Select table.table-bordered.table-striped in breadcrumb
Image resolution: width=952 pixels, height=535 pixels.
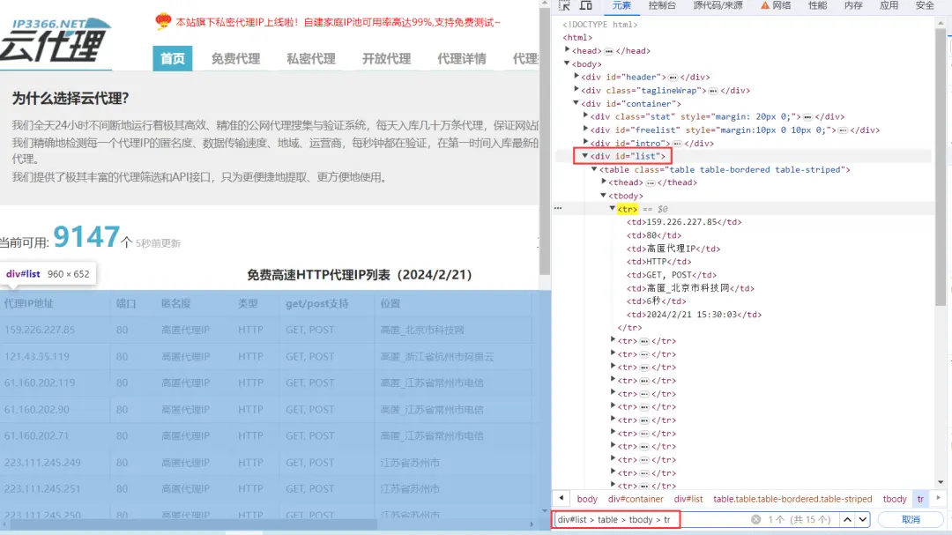tap(792, 499)
